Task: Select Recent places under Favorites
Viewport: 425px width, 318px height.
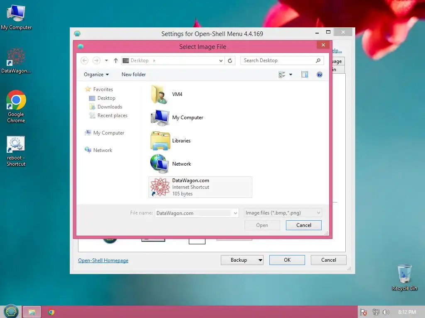Action: (108, 116)
